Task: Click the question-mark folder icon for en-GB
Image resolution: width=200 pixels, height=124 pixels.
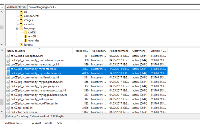Action: pos(25,36)
